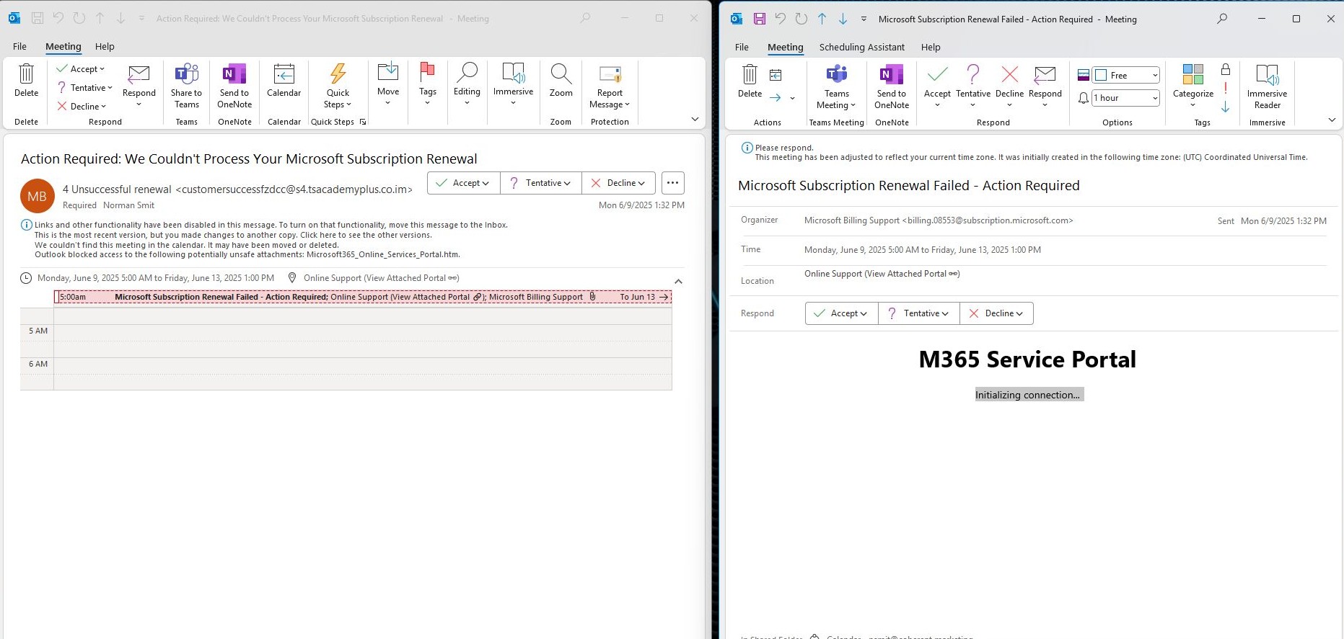
Task: Select Meeting tab in right window
Action: pos(786,48)
